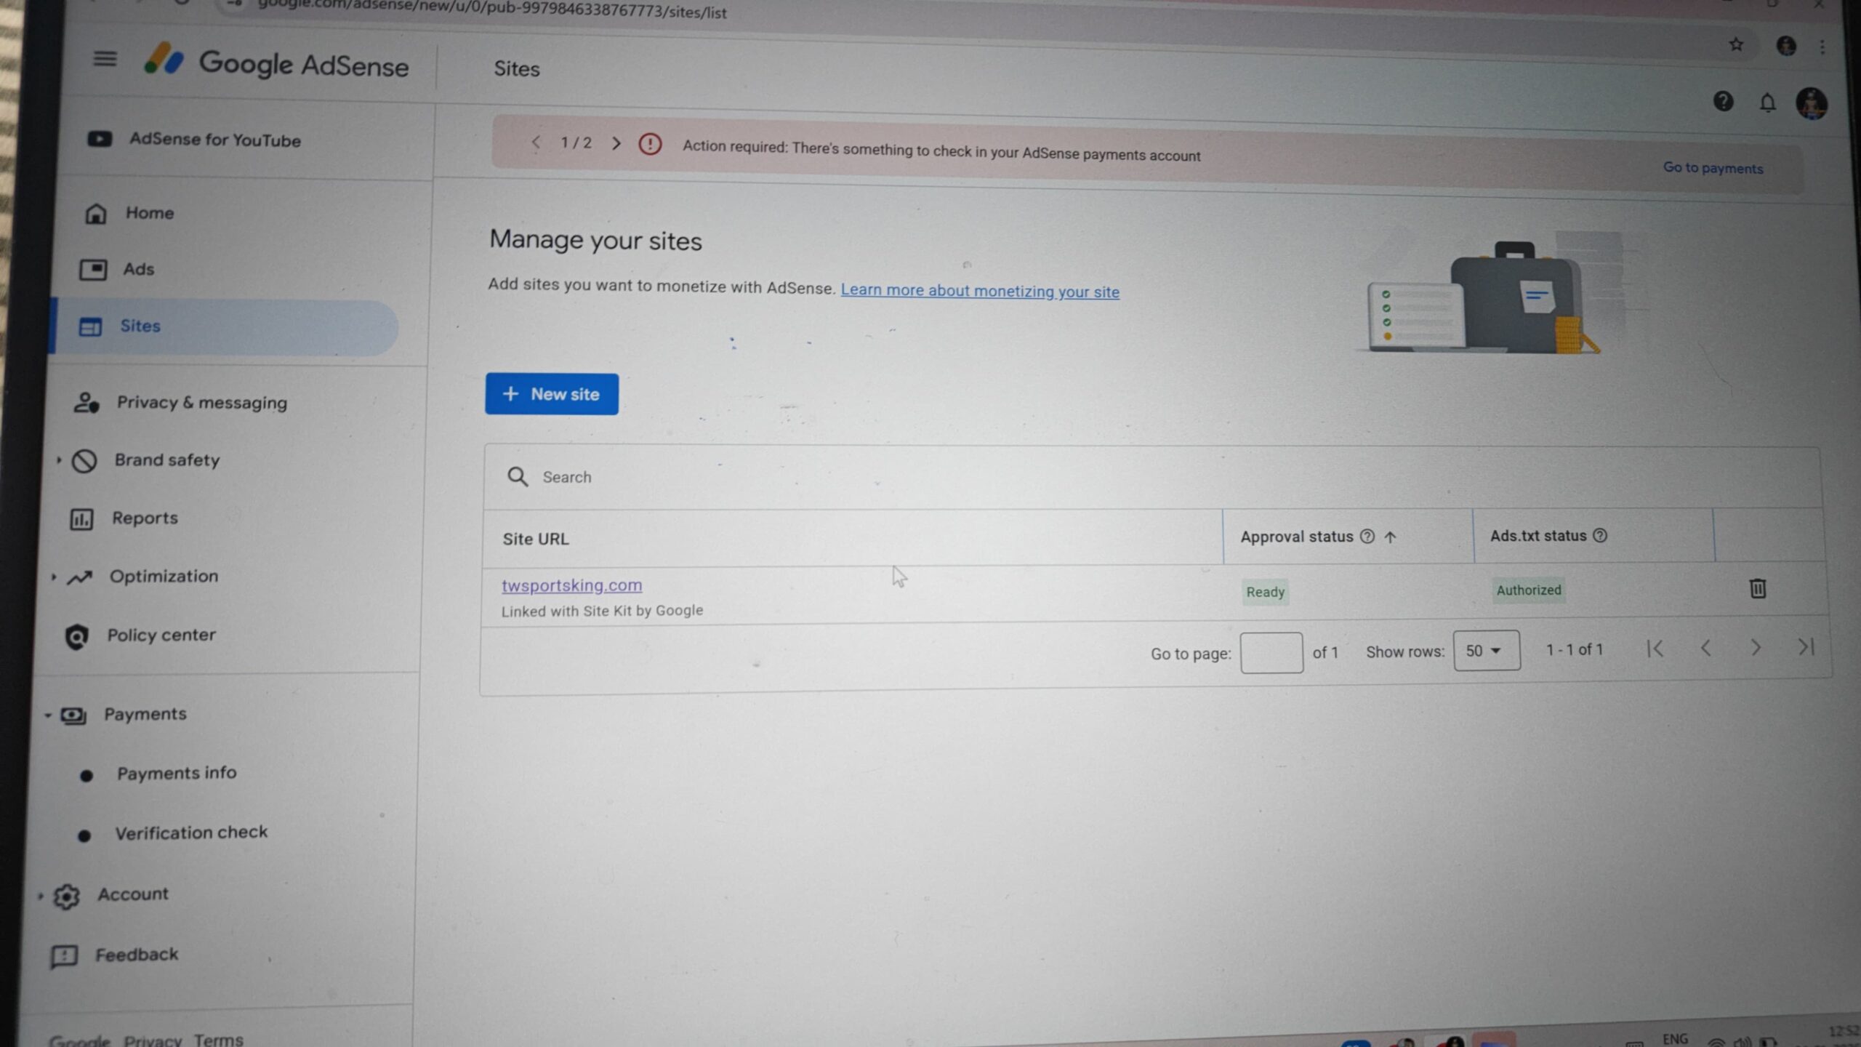Open Privacy footer link
This screenshot has height=1047, width=1861.
pyautogui.click(x=153, y=1040)
